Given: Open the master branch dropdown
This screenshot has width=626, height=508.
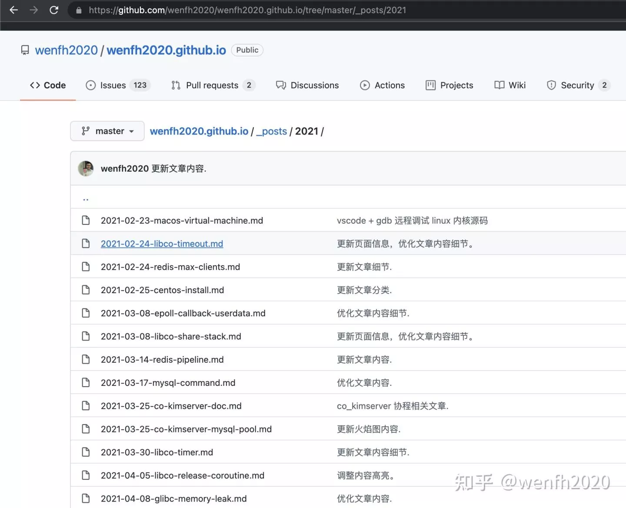Looking at the screenshot, I should (x=107, y=131).
